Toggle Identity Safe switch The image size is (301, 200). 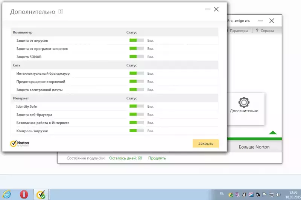(137, 106)
